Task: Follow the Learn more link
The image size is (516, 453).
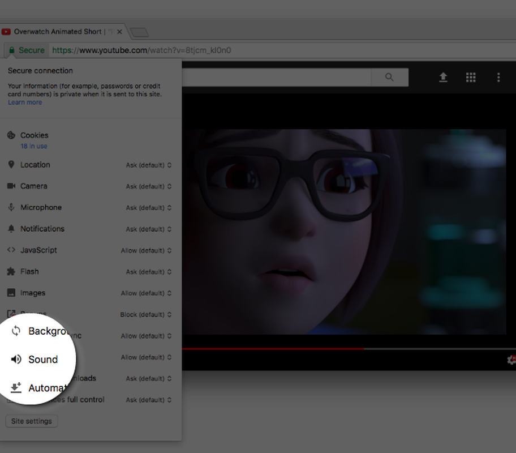Action: click(x=25, y=102)
